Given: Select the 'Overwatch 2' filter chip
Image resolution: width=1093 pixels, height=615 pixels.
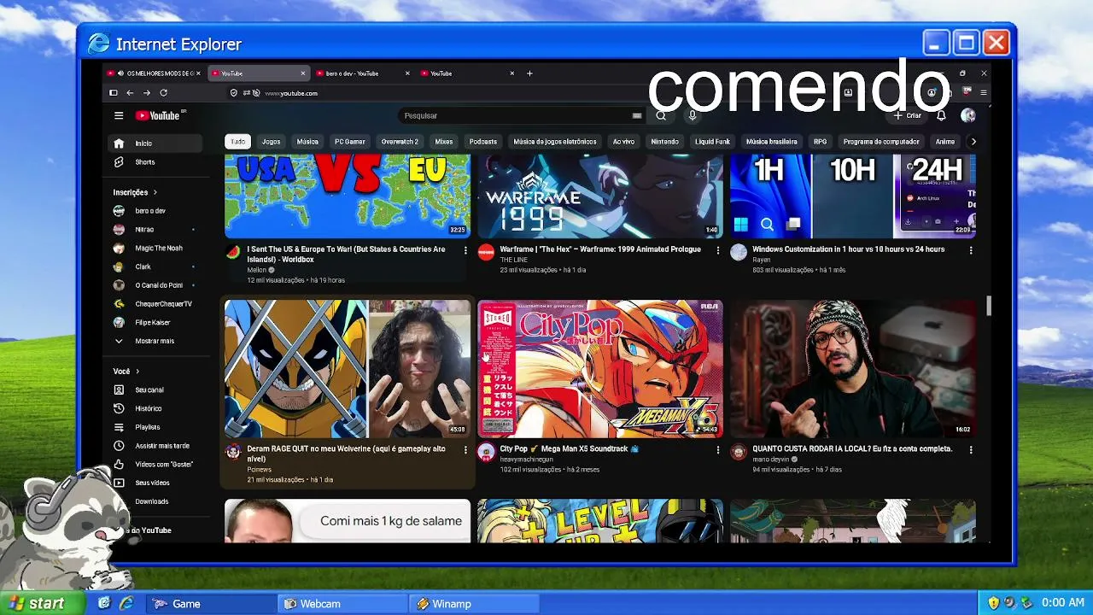Looking at the screenshot, I should pyautogui.click(x=400, y=142).
